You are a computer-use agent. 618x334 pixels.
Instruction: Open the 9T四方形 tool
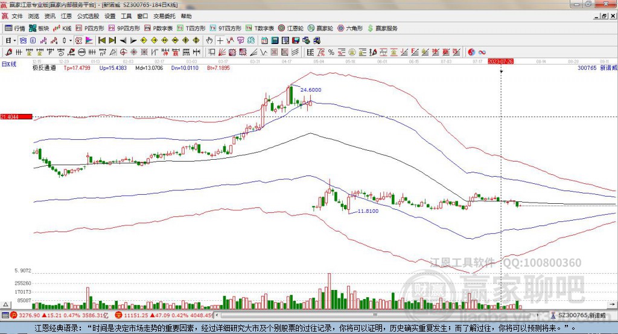point(226,28)
